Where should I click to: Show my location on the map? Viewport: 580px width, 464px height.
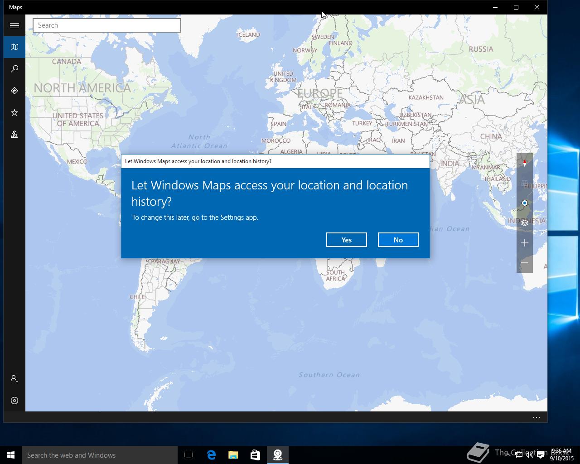[x=525, y=203]
